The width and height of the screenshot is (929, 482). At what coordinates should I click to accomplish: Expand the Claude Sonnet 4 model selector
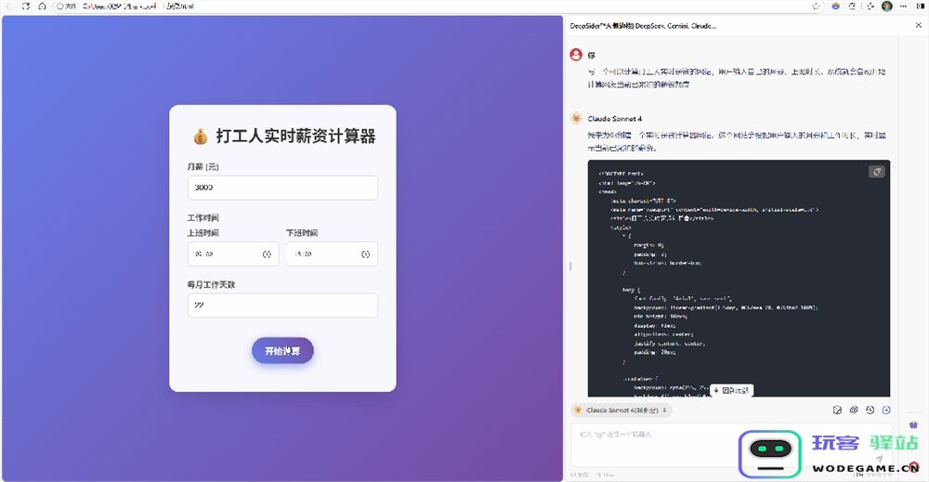click(622, 410)
